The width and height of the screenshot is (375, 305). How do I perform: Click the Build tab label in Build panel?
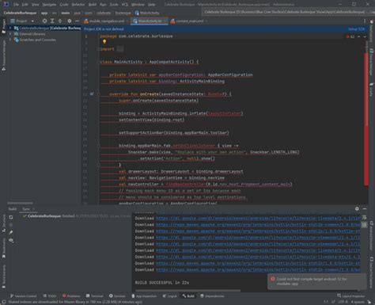[13, 209]
